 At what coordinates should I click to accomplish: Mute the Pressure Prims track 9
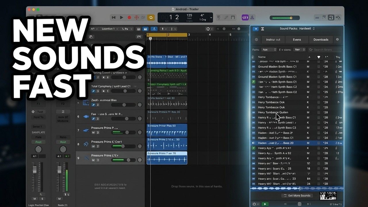coord(93,160)
